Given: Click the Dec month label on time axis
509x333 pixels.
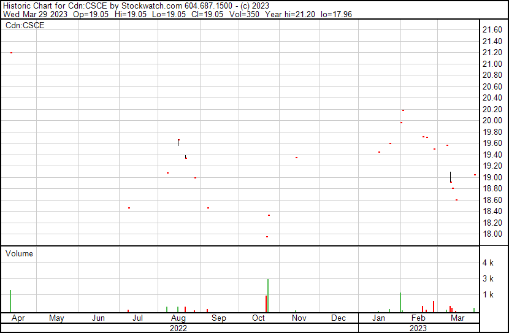Looking at the screenshot, I should tap(339, 318).
